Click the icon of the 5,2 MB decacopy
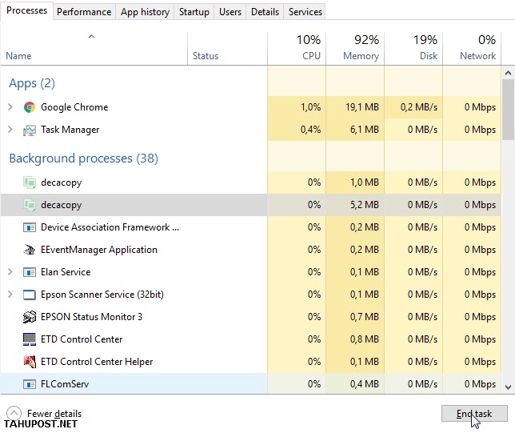This screenshot has width=515, height=433. [30, 205]
